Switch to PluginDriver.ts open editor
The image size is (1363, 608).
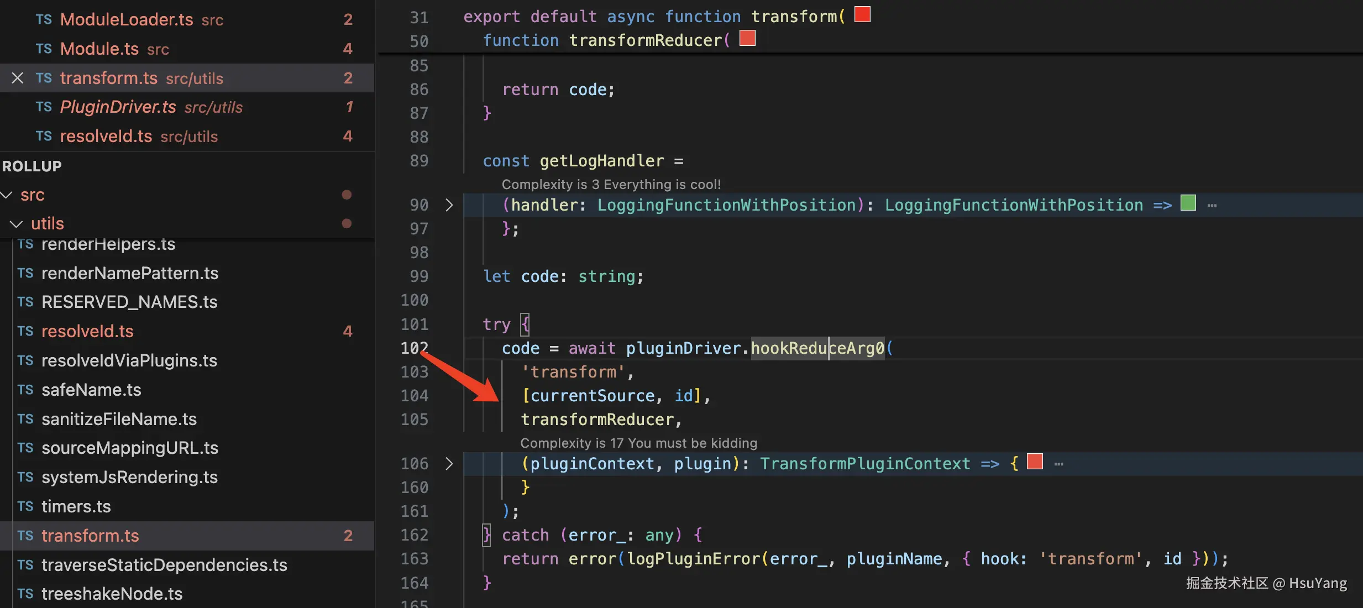pyautogui.click(x=118, y=107)
